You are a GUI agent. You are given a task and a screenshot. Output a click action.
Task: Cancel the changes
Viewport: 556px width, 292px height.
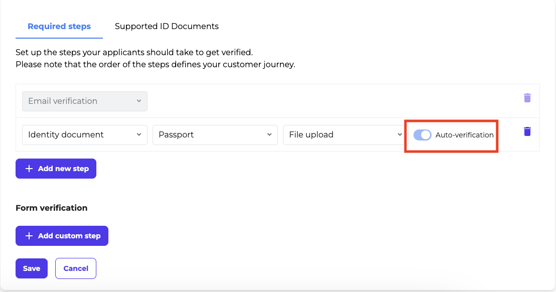pyautogui.click(x=76, y=268)
